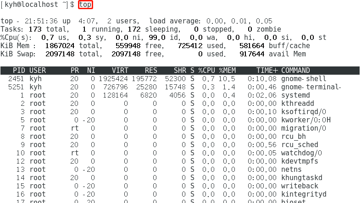Click the 'KiB Swap' label
The height and width of the screenshot is (203, 361).
click(x=18, y=54)
